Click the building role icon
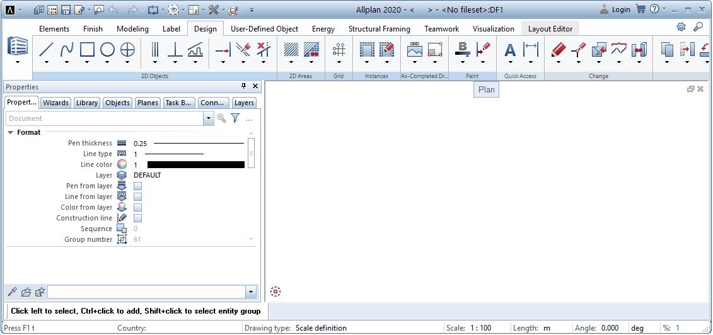The image size is (713, 335). (x=18, y=47)
